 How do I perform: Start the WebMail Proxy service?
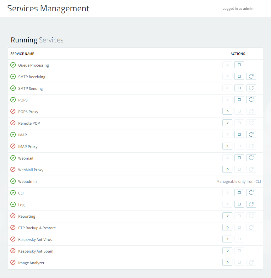[x=227, y=170]
